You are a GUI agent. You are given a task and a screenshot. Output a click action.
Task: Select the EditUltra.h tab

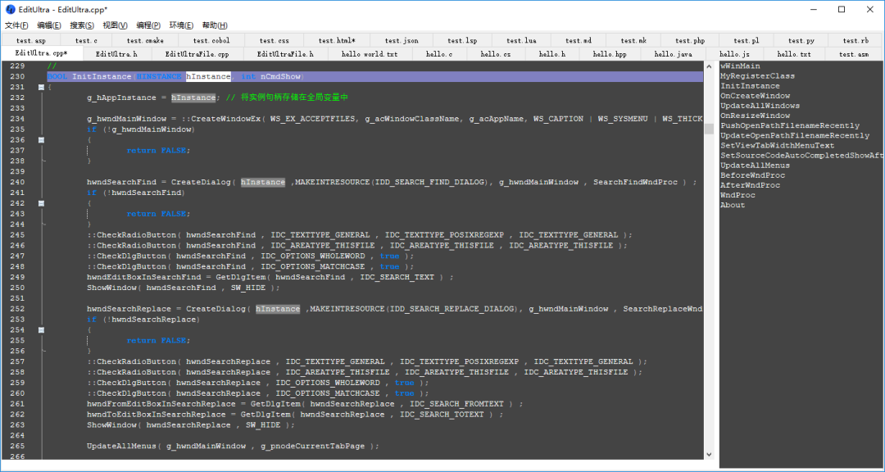point(116,54)
